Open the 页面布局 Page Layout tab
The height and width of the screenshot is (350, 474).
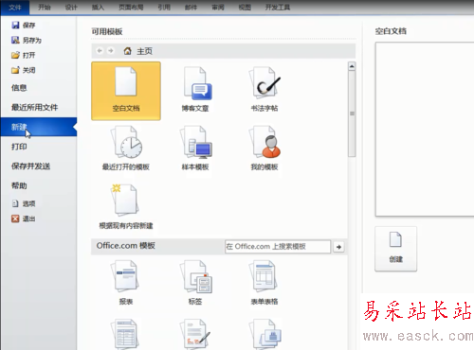click(131, 8)
